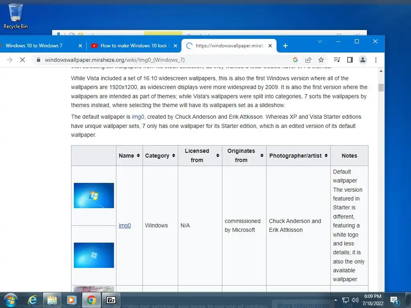Bookmark this page with the star icon
Viewport: 411px width, 308px height.
pyautogui.click(x=321, y=60)
